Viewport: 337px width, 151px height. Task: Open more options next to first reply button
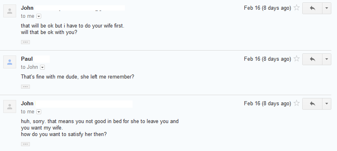326,8
